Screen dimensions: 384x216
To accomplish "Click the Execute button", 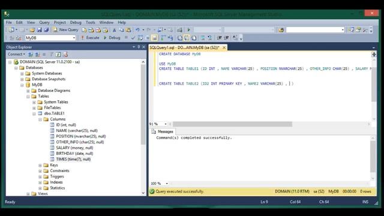I will click(90, 38).
